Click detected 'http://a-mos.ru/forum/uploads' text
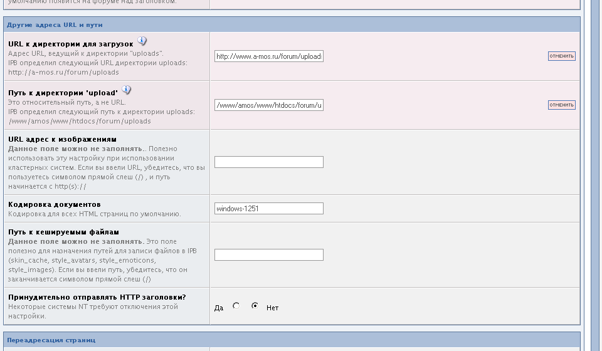The image size is (602, 351). [64, 72]
